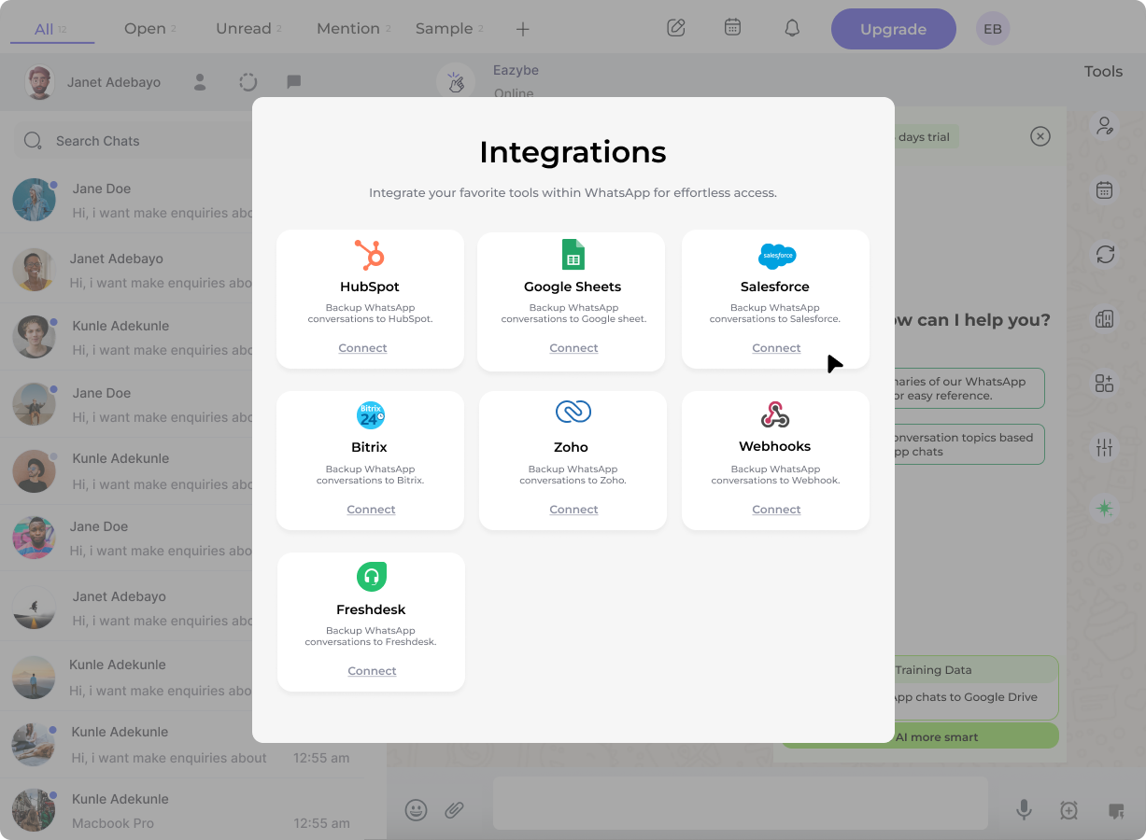Click the compose new message icon
This screenshot has height=840, width=1146.
tap(676, 28)
